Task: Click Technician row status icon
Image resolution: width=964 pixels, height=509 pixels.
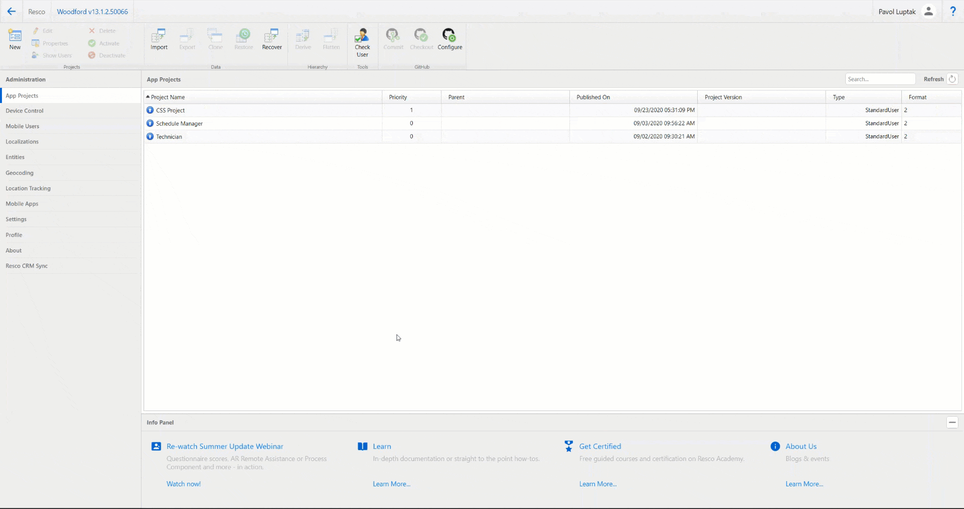Action: [150, 136]
